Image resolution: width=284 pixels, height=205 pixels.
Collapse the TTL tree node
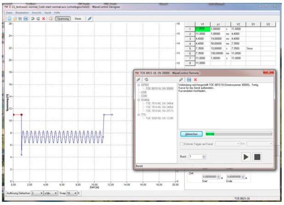click(x=139, y=114)
